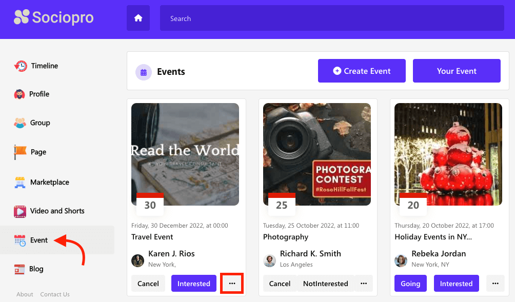
Task: Expand more options for Photography event
Action: click(x=364, y=284)
